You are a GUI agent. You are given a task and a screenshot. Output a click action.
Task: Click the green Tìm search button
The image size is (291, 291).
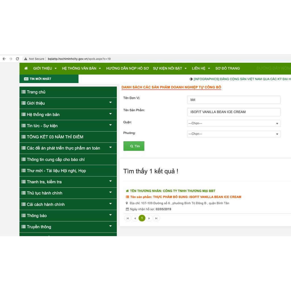(134, 146)
